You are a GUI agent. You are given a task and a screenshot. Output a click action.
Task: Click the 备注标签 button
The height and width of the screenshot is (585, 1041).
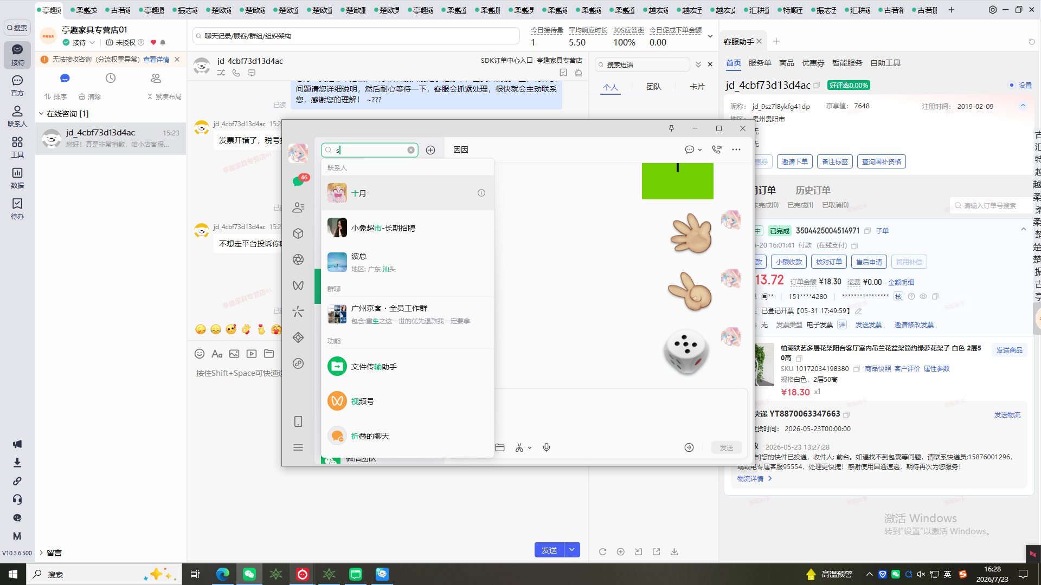coord(834,161)
